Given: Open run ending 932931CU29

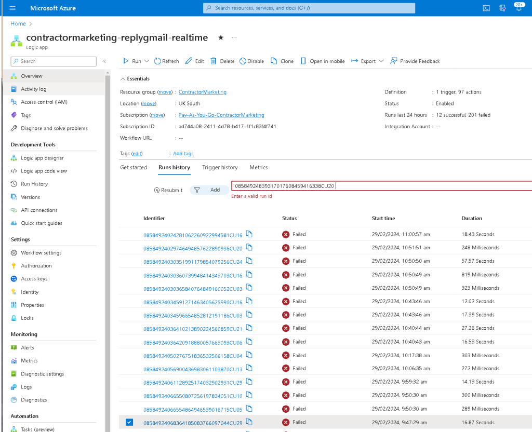Looking at the screenshot, I should click(x=193, y=383).
